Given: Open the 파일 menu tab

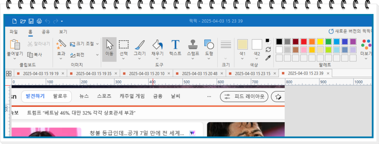Looking at the screenshot, I should click(x=14, y=32).
